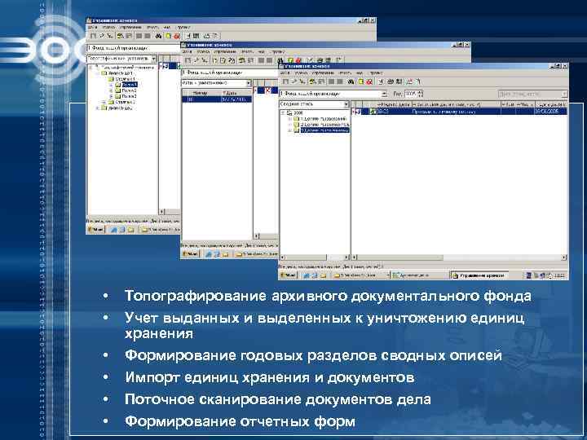Select highlighted third folder under 2006 tree
Screen dimensions: 587x440
click(325, 130)
